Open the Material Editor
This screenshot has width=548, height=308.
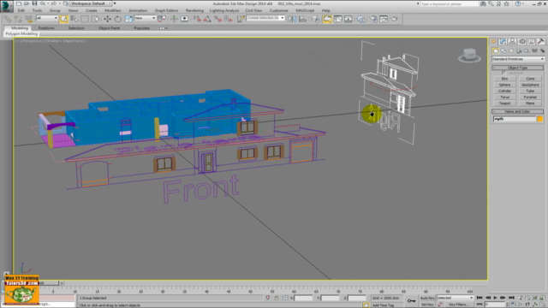point(360,19)
